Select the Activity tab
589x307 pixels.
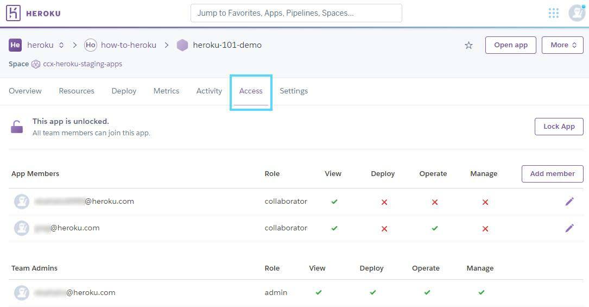[209, 91]
